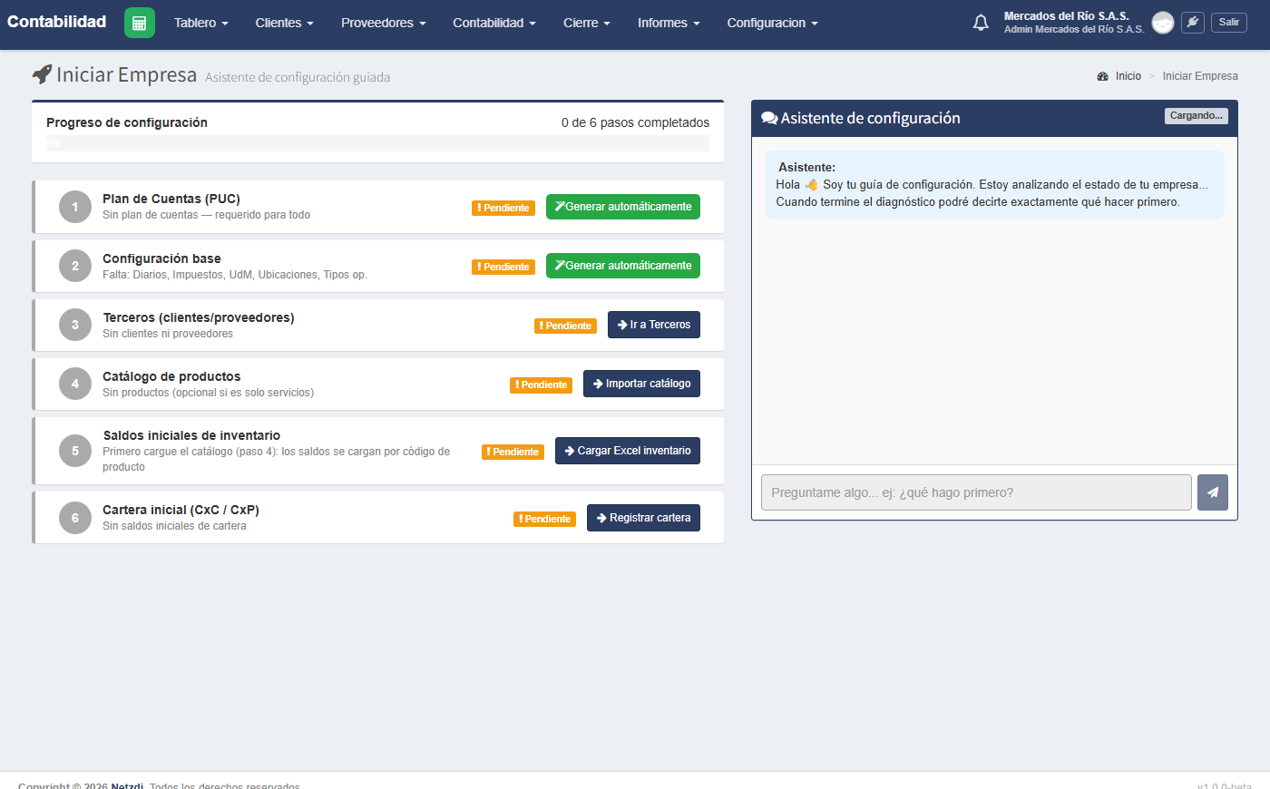This screenshot has width=1270, height=789.
Task: Open the Configuracion dropdown
Action: [x=773, y=23]
